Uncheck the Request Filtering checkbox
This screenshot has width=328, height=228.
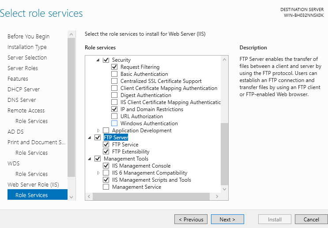coord(114,67)
